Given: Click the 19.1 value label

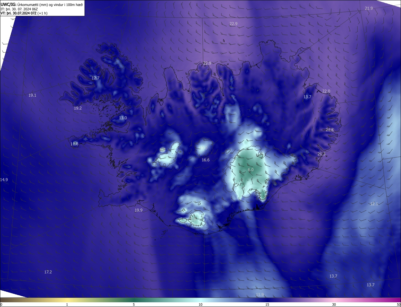Looking at the screenshot, I should click(32, 95).
